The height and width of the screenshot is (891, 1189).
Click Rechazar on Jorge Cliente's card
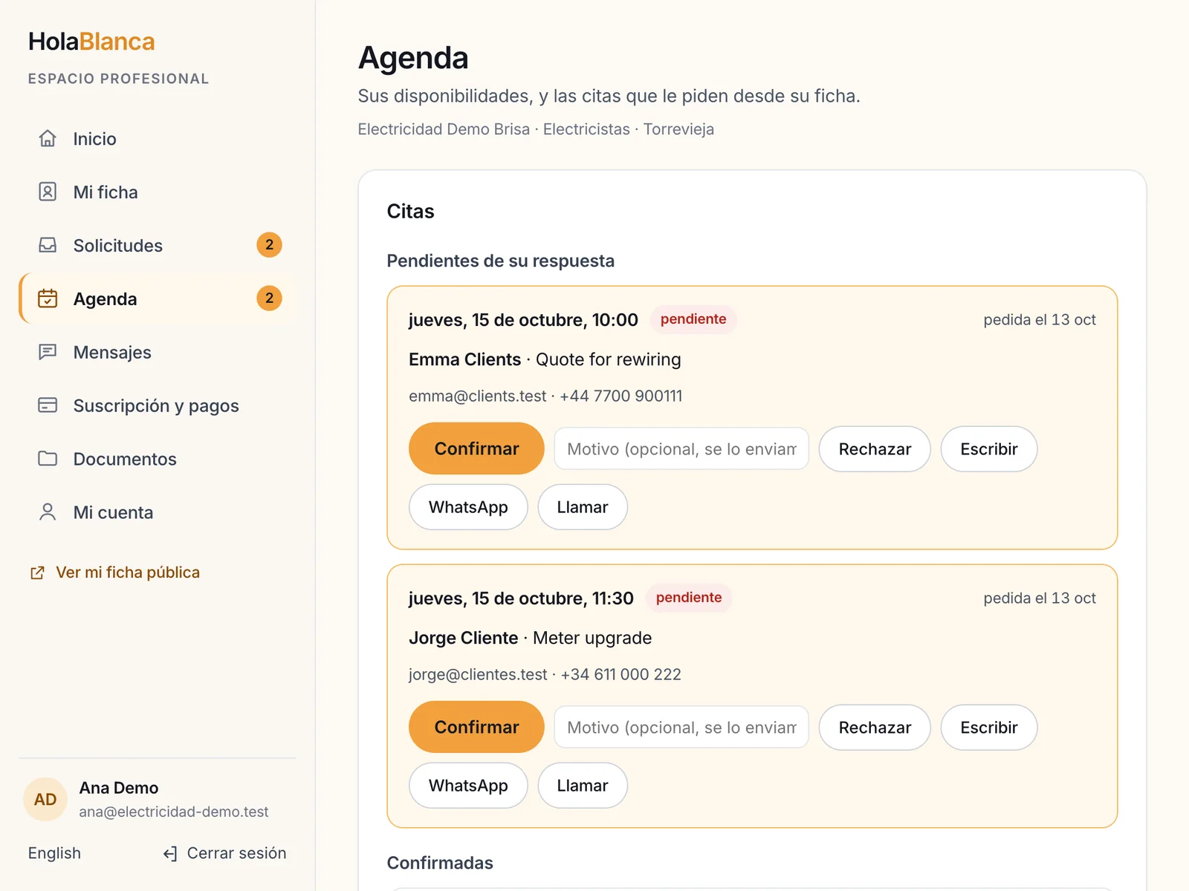(875, 728)
